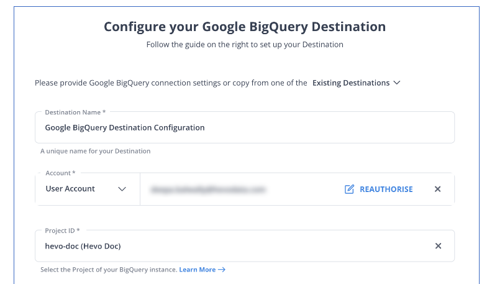Screen dimensions: 492x284
Task: Click the Destination Name field label
Action: point(75,112)
